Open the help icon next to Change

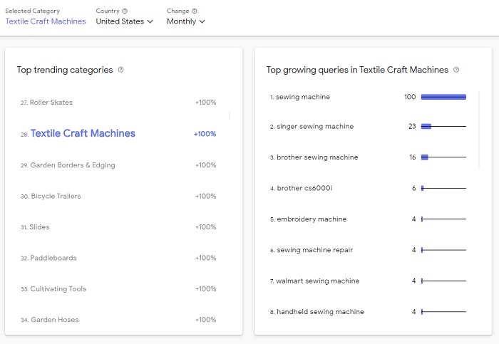click(194, 11)
